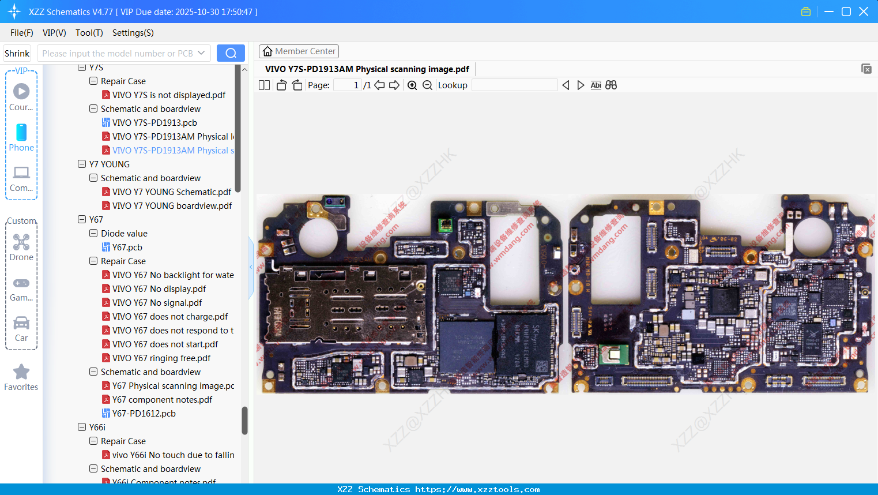
Task: Collapse the Y67 Repair Case folder
Action: click(93, 261)
